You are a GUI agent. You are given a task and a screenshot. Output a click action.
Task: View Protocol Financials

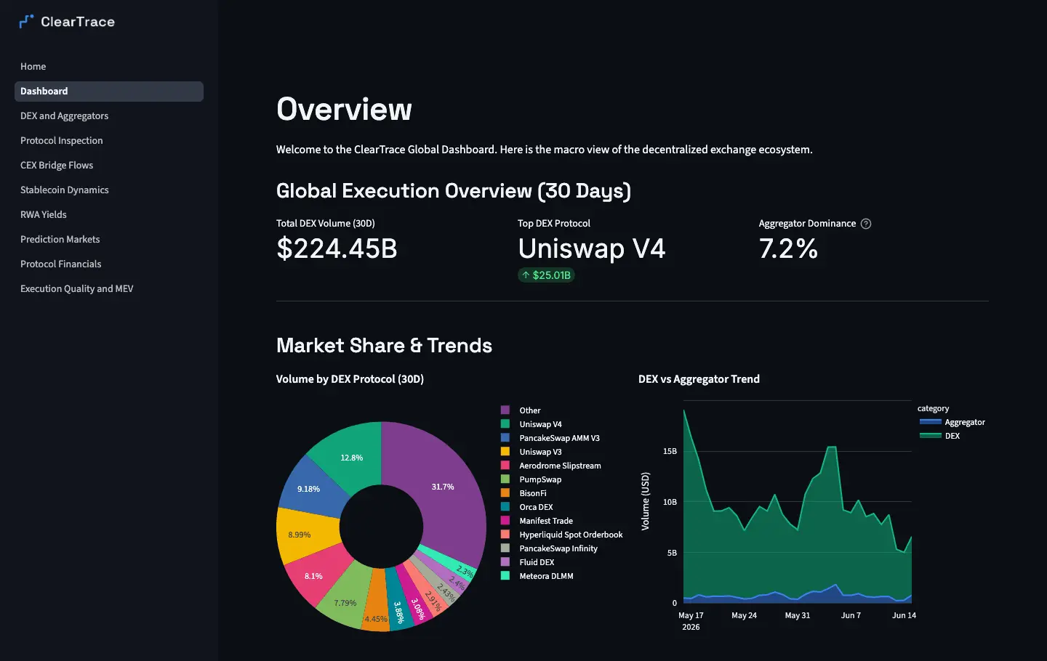click(x=109, y=264)
